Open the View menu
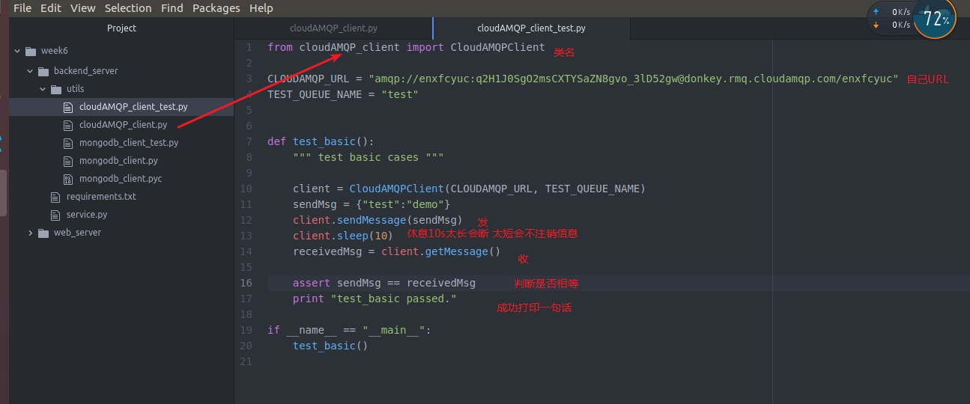The width and height of the screenshot is (970, 404). 83,8
